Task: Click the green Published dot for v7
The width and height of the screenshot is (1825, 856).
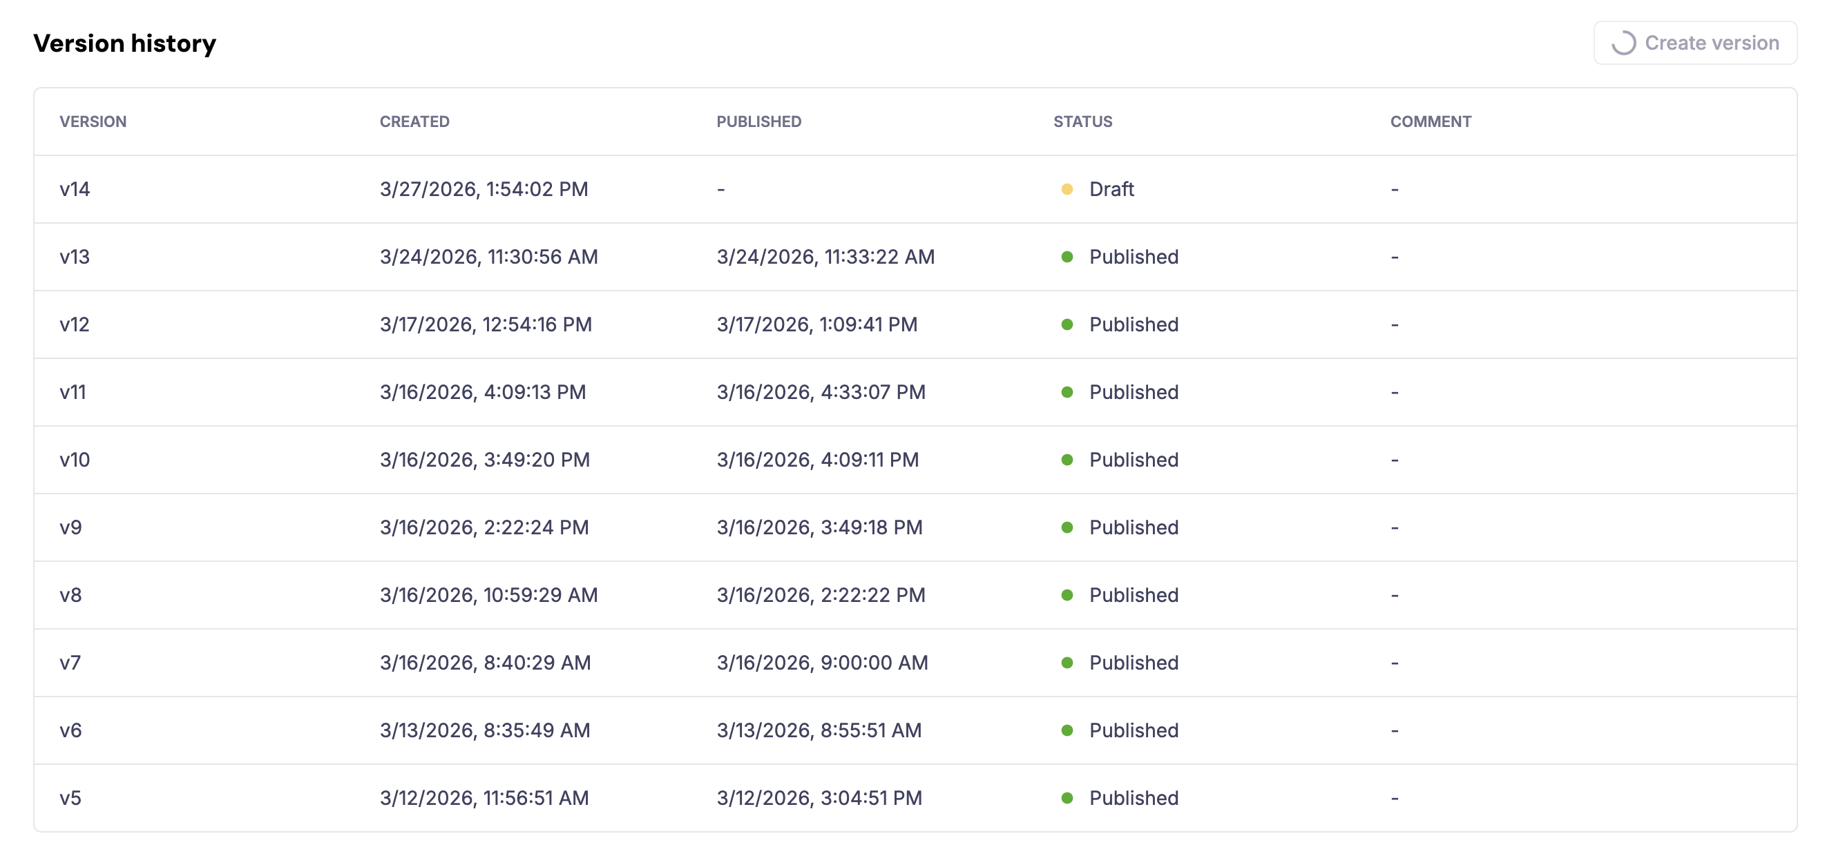Action: pos(1068,662)
